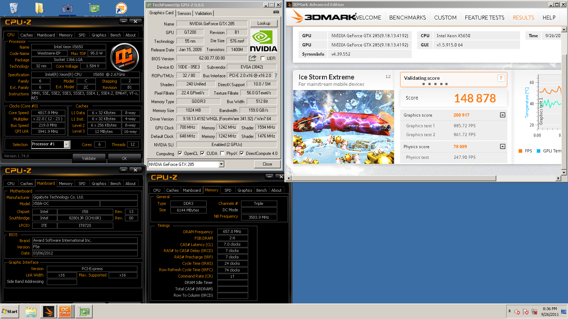Open the folder icon on desktop
This screenshot has width=568, height=319.
[39, 8]
